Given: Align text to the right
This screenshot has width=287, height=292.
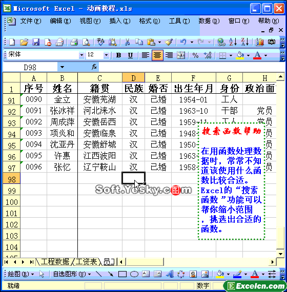Looking at the screenshot, I should pyautogui.click(x=169, y=55).
